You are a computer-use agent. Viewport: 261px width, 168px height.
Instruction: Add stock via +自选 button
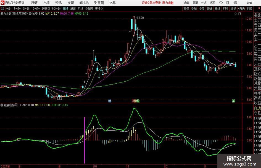pos(241,9)
